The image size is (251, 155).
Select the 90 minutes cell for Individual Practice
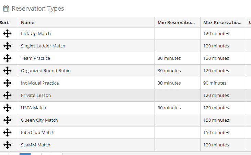(215, 83)
